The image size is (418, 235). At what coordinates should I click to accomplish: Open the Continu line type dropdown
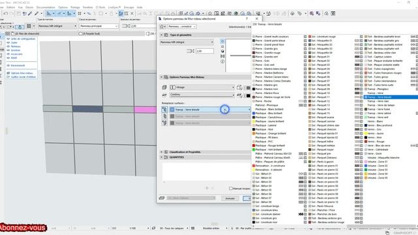point(202,95)
